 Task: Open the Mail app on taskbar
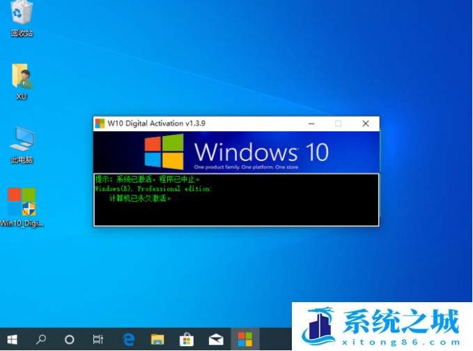(216, 340)
